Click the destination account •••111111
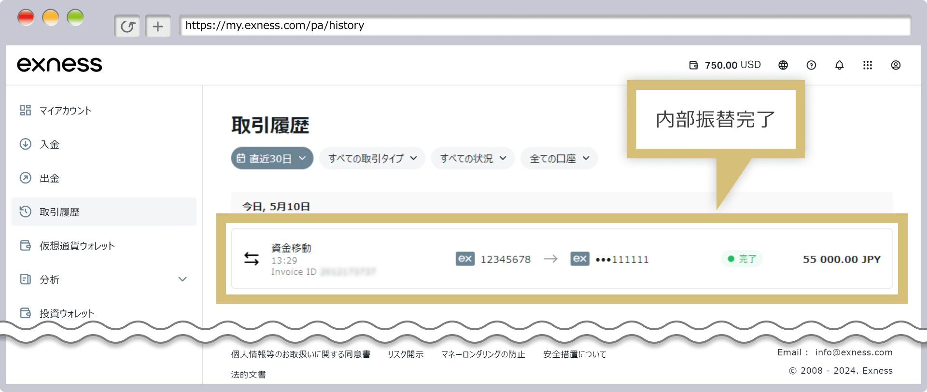This screenshot has width=927, height=392. click(622, 260)
